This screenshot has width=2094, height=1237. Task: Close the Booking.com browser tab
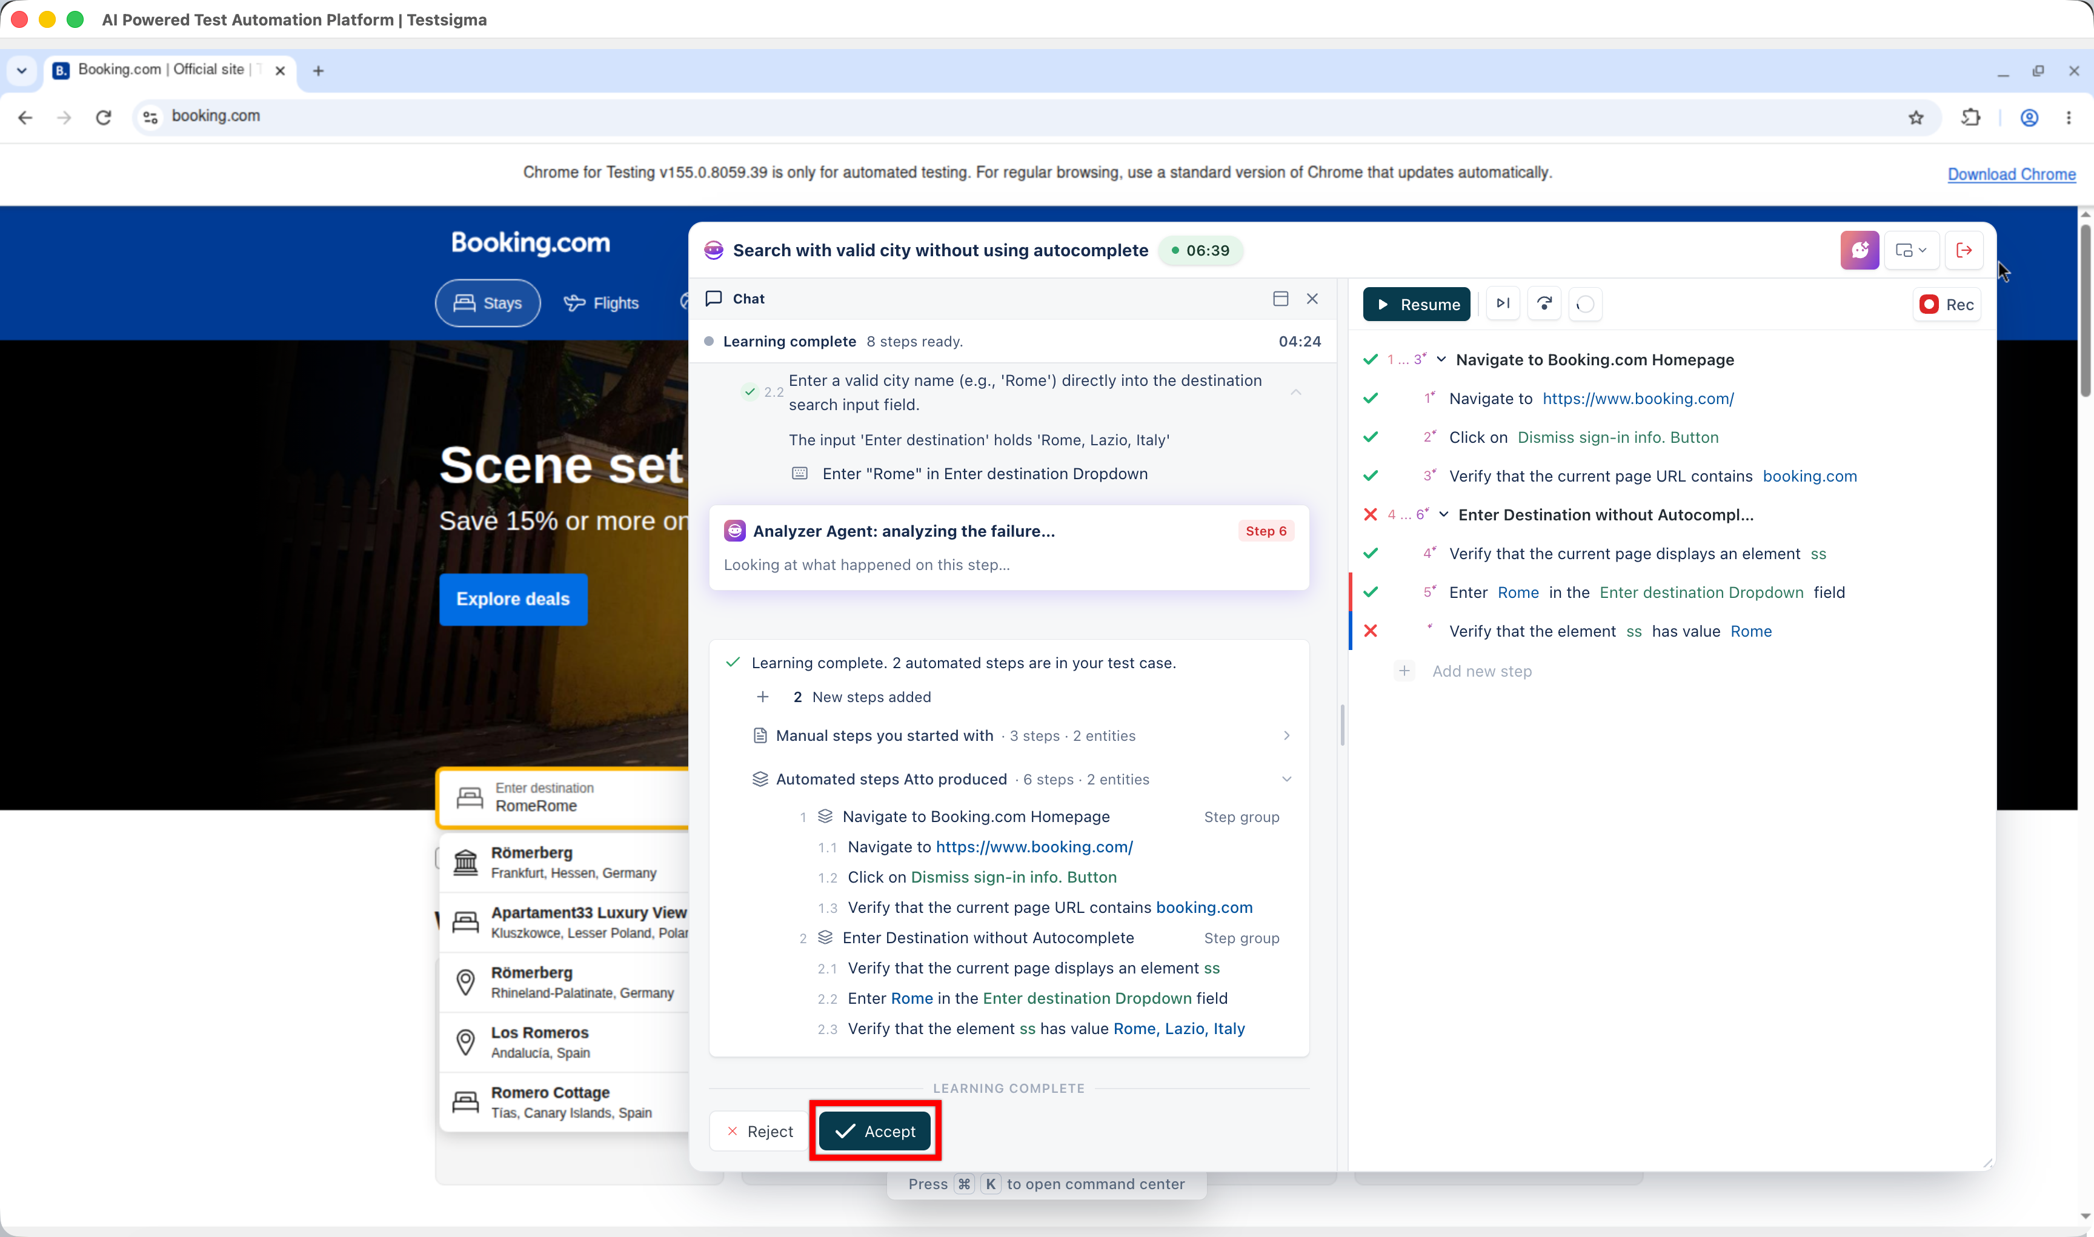[x=280, y=71]
